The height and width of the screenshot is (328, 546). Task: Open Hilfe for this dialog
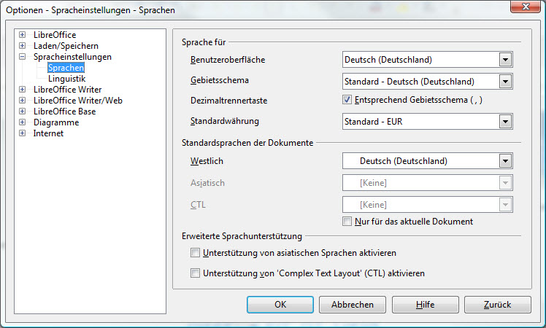(x=425, y=305)
